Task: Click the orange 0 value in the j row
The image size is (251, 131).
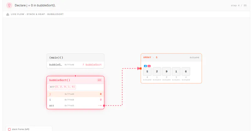Action: coord(101,94)
